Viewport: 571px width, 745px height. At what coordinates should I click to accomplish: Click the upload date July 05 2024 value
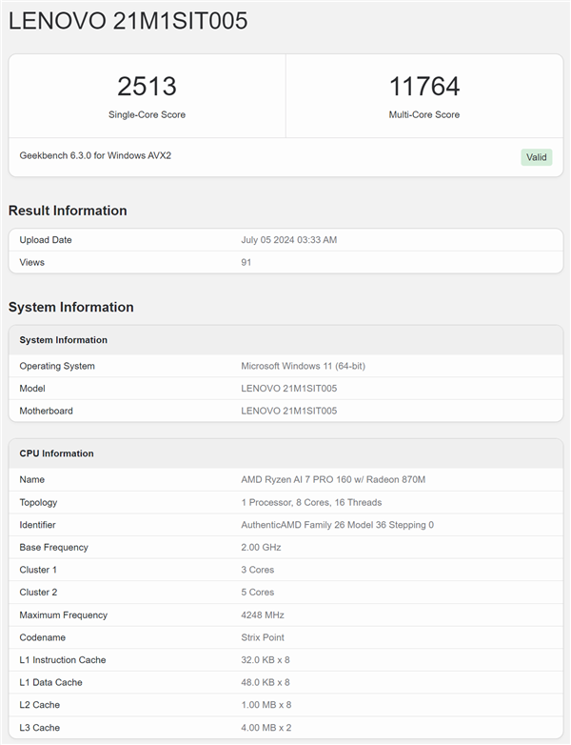click(x=288, y=240)
